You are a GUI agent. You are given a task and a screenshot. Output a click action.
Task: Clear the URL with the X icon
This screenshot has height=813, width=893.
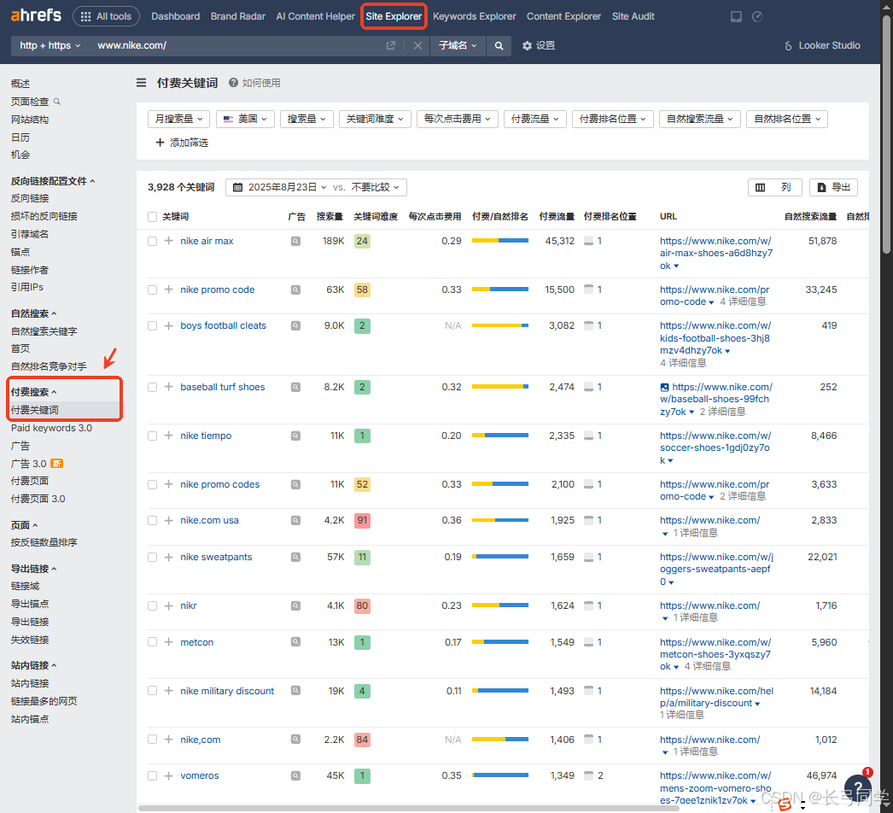pyautogui.click(x=417, y=45)
